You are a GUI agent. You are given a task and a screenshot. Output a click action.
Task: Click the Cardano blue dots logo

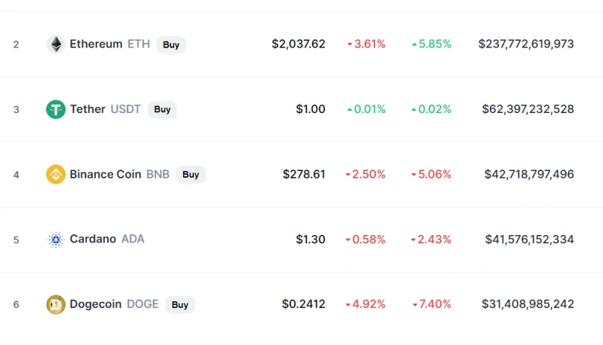pos(56,240)
